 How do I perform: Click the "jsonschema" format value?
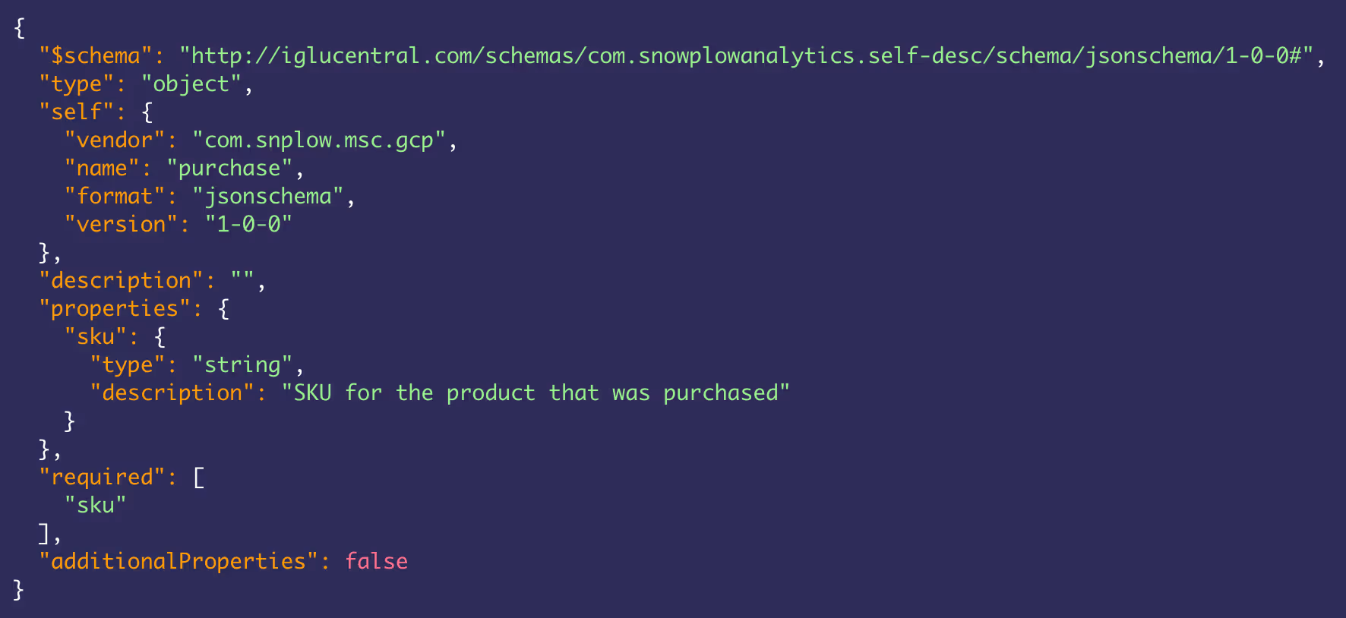[268, 197]
